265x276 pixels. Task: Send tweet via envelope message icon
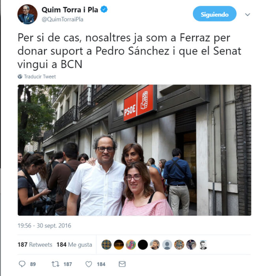[122, 264]
